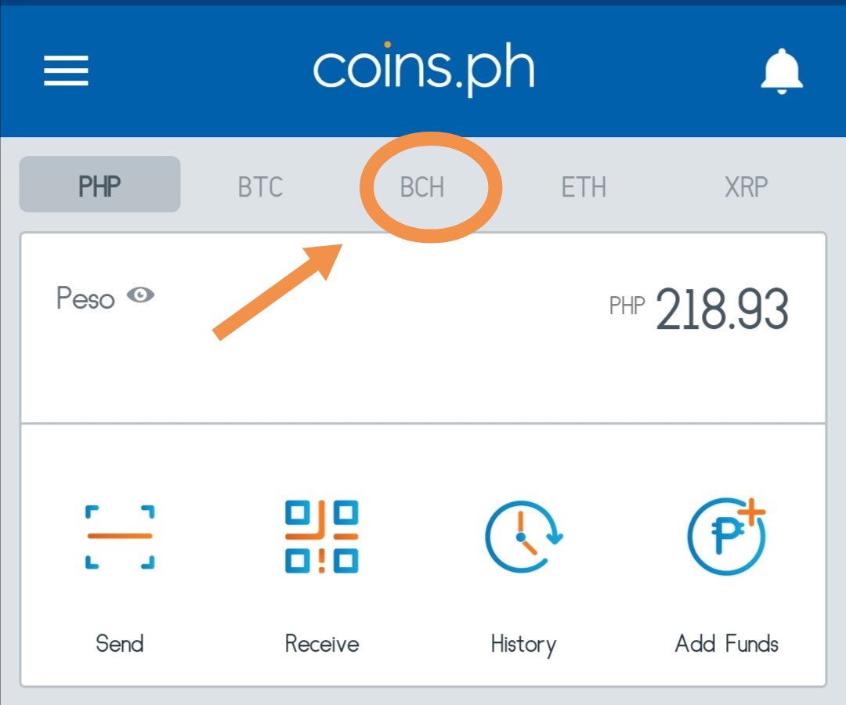Click the Send text label
The width and height of the screenshot is (846, 705).
click(120, 643)
